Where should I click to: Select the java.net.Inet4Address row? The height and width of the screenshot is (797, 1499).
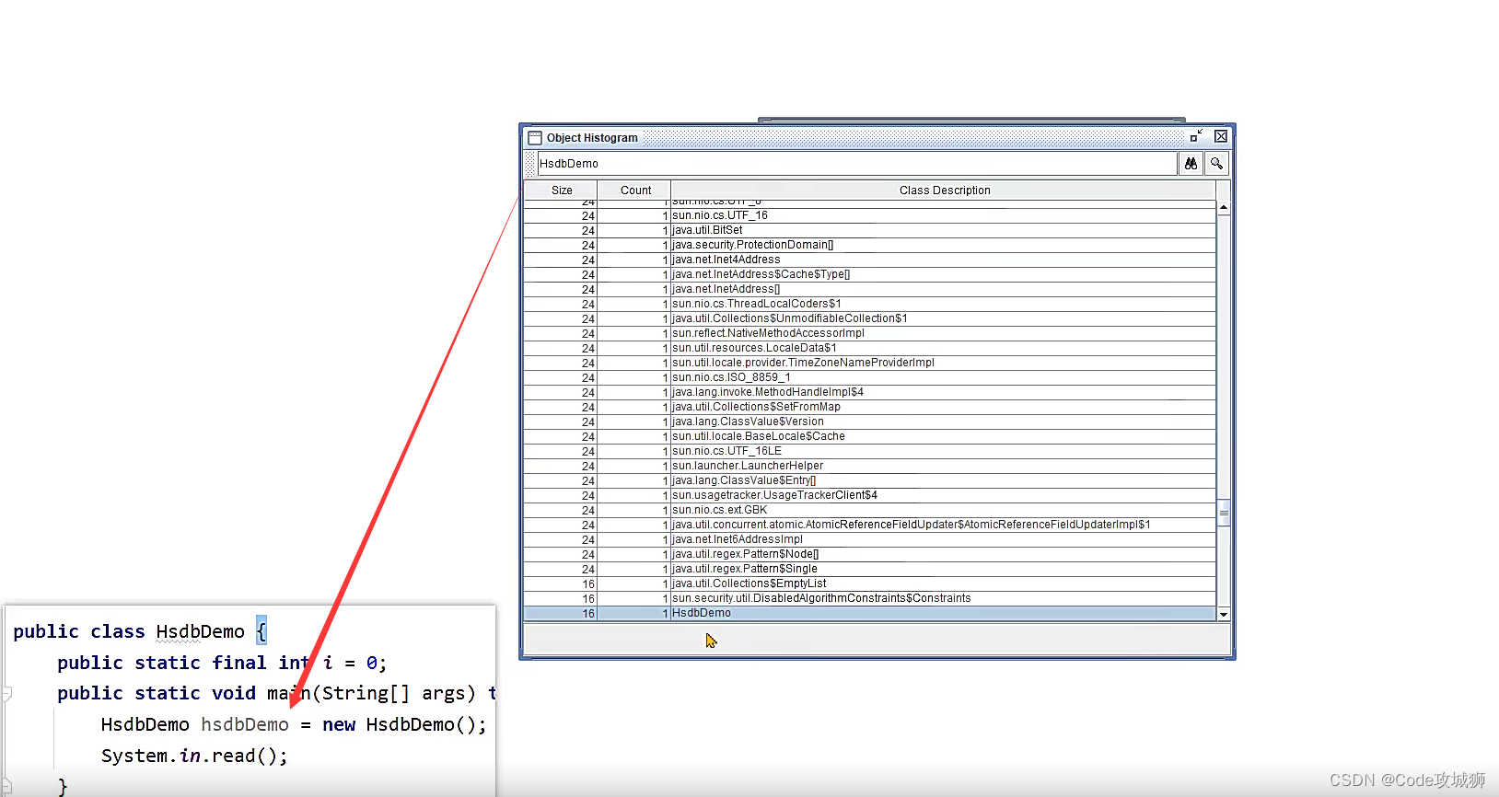[870, 260]
